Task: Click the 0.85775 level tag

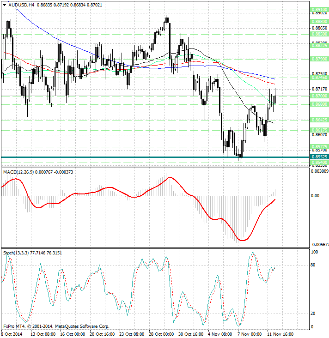Action: (319, 147)
